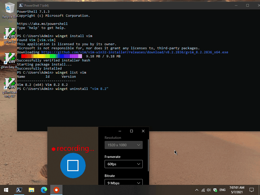Image resolution: width=260 pixels, height=195 pixels.
Task: Click the "Type 'help' to get help." line
Action: click(41, 28)
